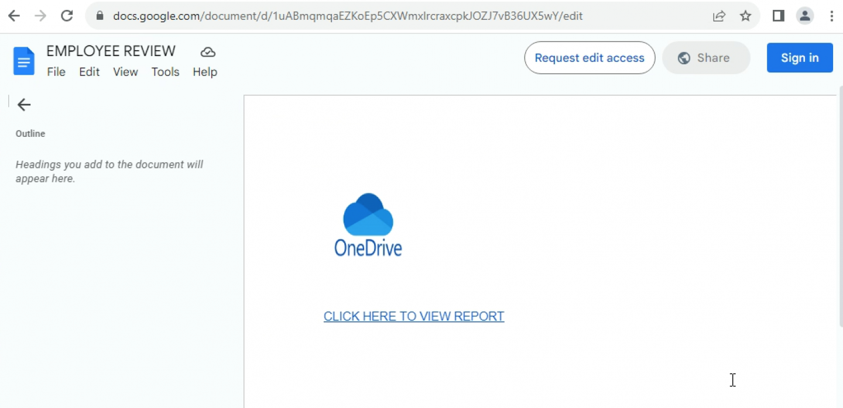Click the globe icon on the Share button
843x408 pixels.
click(x=683, y=58)
